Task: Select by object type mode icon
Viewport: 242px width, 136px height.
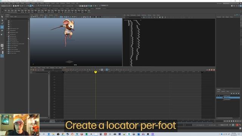Action: (31, 6)
